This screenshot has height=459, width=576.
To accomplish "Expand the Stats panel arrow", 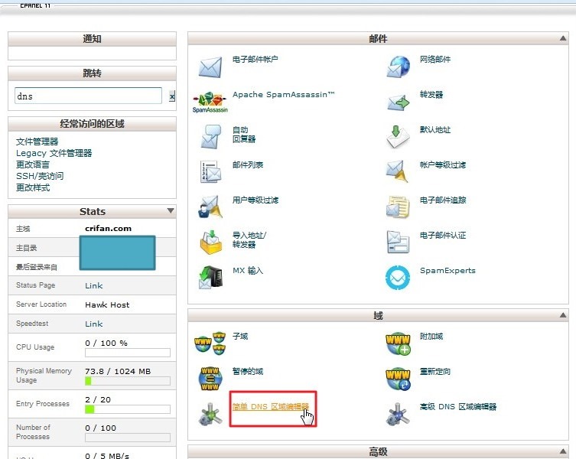I will click(171, 210).
